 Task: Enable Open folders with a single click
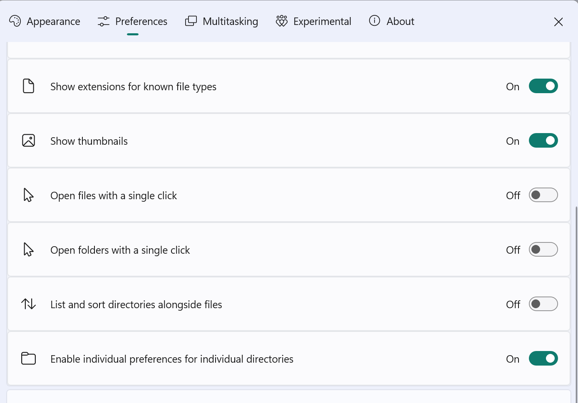pyautogui.click(x=543, y=250)
